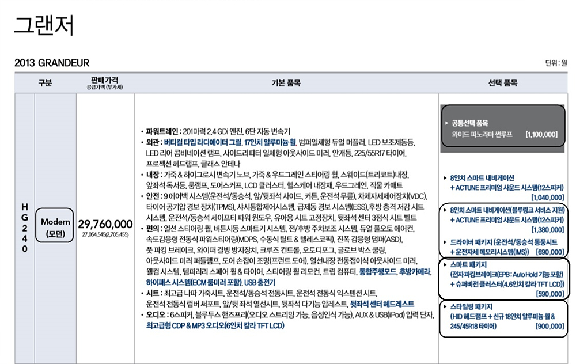Click the 기본 품목 column header
The height and width of the screenshot is (364, 576).
(286, 84)
